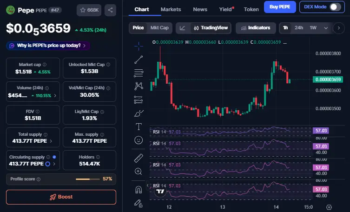
Task: Click the #47 rank badge
Action: point(55,10)
